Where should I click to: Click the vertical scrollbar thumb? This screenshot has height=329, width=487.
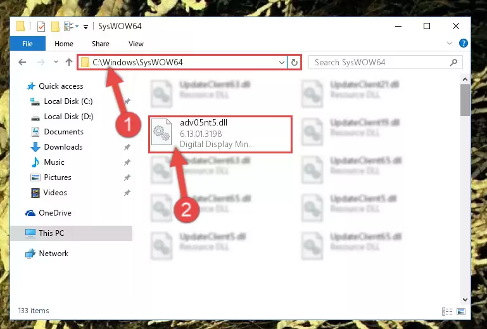pos(465,100)
